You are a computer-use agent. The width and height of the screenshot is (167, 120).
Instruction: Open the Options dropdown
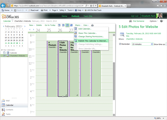[154, 21]
